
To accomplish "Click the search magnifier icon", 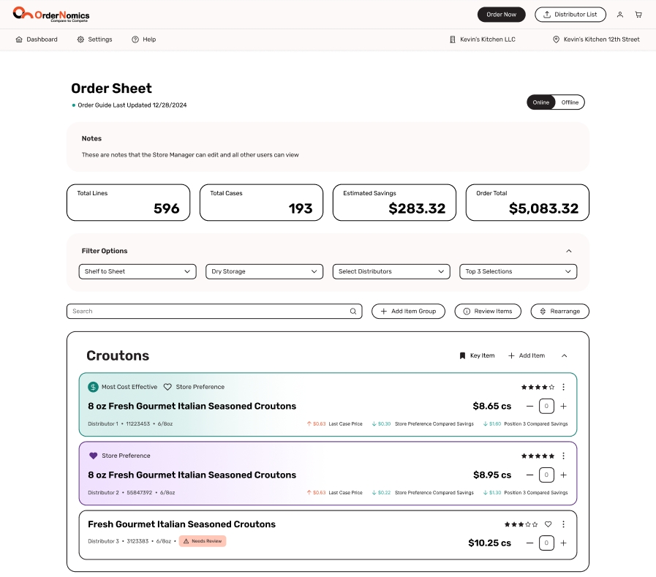I will click(353, 312).
